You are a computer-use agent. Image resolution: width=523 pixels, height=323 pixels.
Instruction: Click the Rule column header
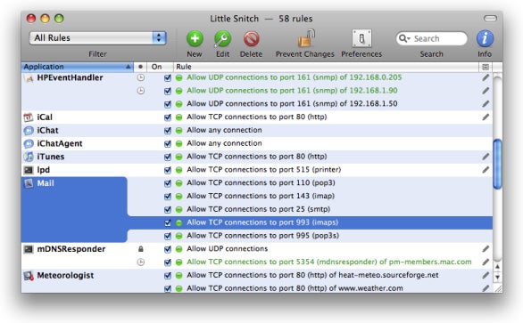click(326, 67)
